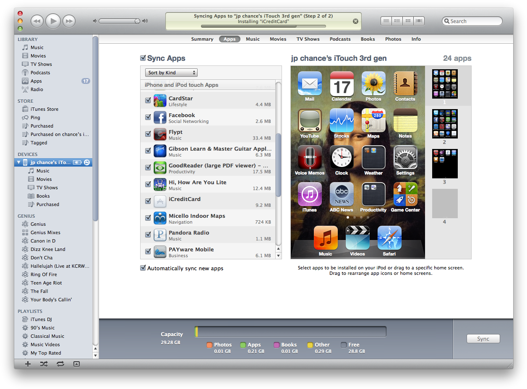Open the Sort by Kind dropdown
The image size is (527, 389).
pos(171,73)
